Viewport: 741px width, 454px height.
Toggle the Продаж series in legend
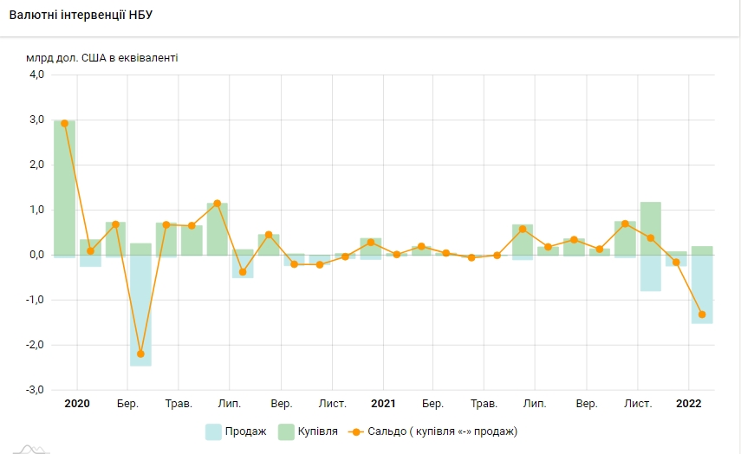pyautogui.click(x=245, y=431)
